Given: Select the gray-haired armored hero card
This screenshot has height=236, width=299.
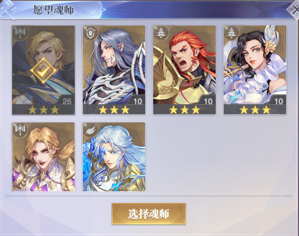Looking at the screenshot, I should (114, 70).
